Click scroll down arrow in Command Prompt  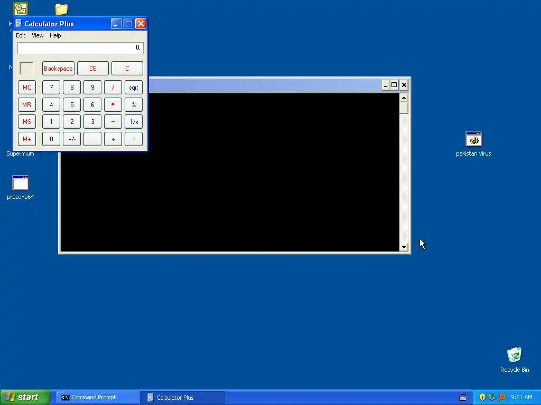pos(404,247)
